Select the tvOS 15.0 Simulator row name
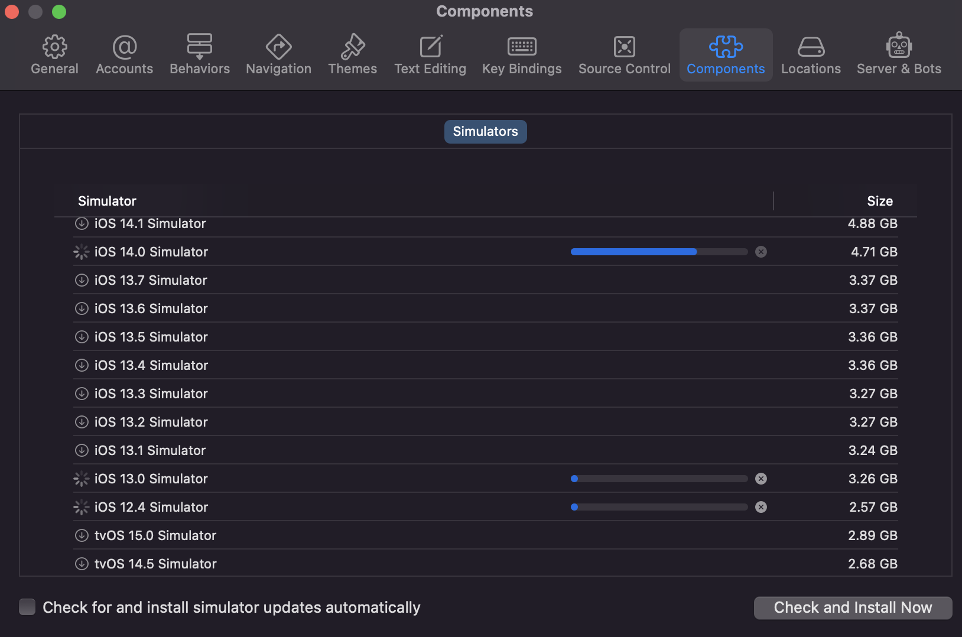The height and width of the screenshot is (637, 962). (155, 535)
